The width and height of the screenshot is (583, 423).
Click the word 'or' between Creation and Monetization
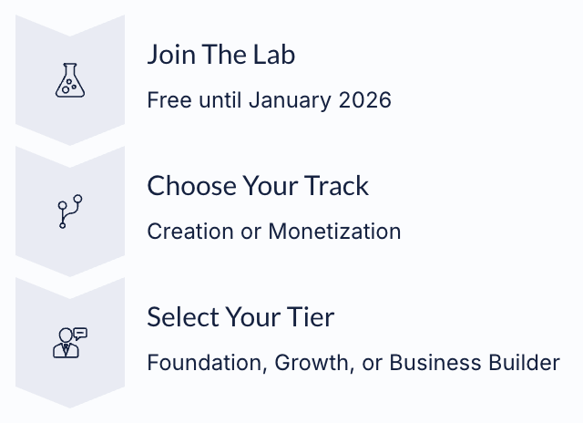[x=251, y=231]
